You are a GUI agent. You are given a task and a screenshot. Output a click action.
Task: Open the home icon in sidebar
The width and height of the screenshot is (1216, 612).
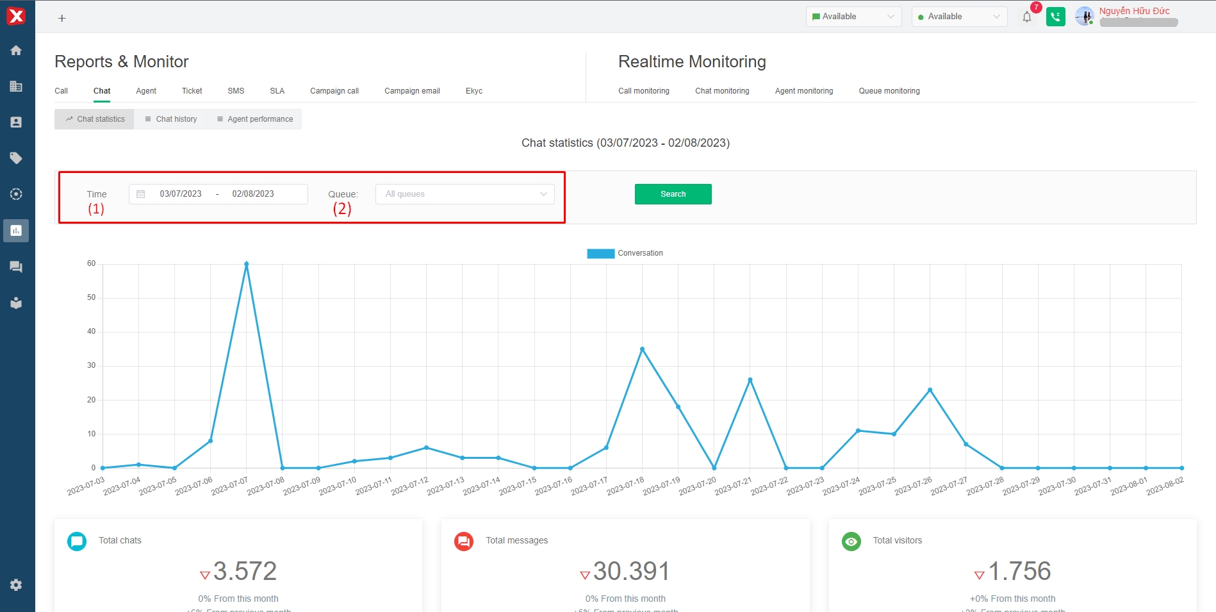pos(16,51)
